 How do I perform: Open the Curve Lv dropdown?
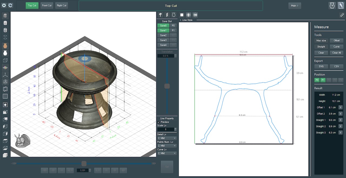coord(167,153)
